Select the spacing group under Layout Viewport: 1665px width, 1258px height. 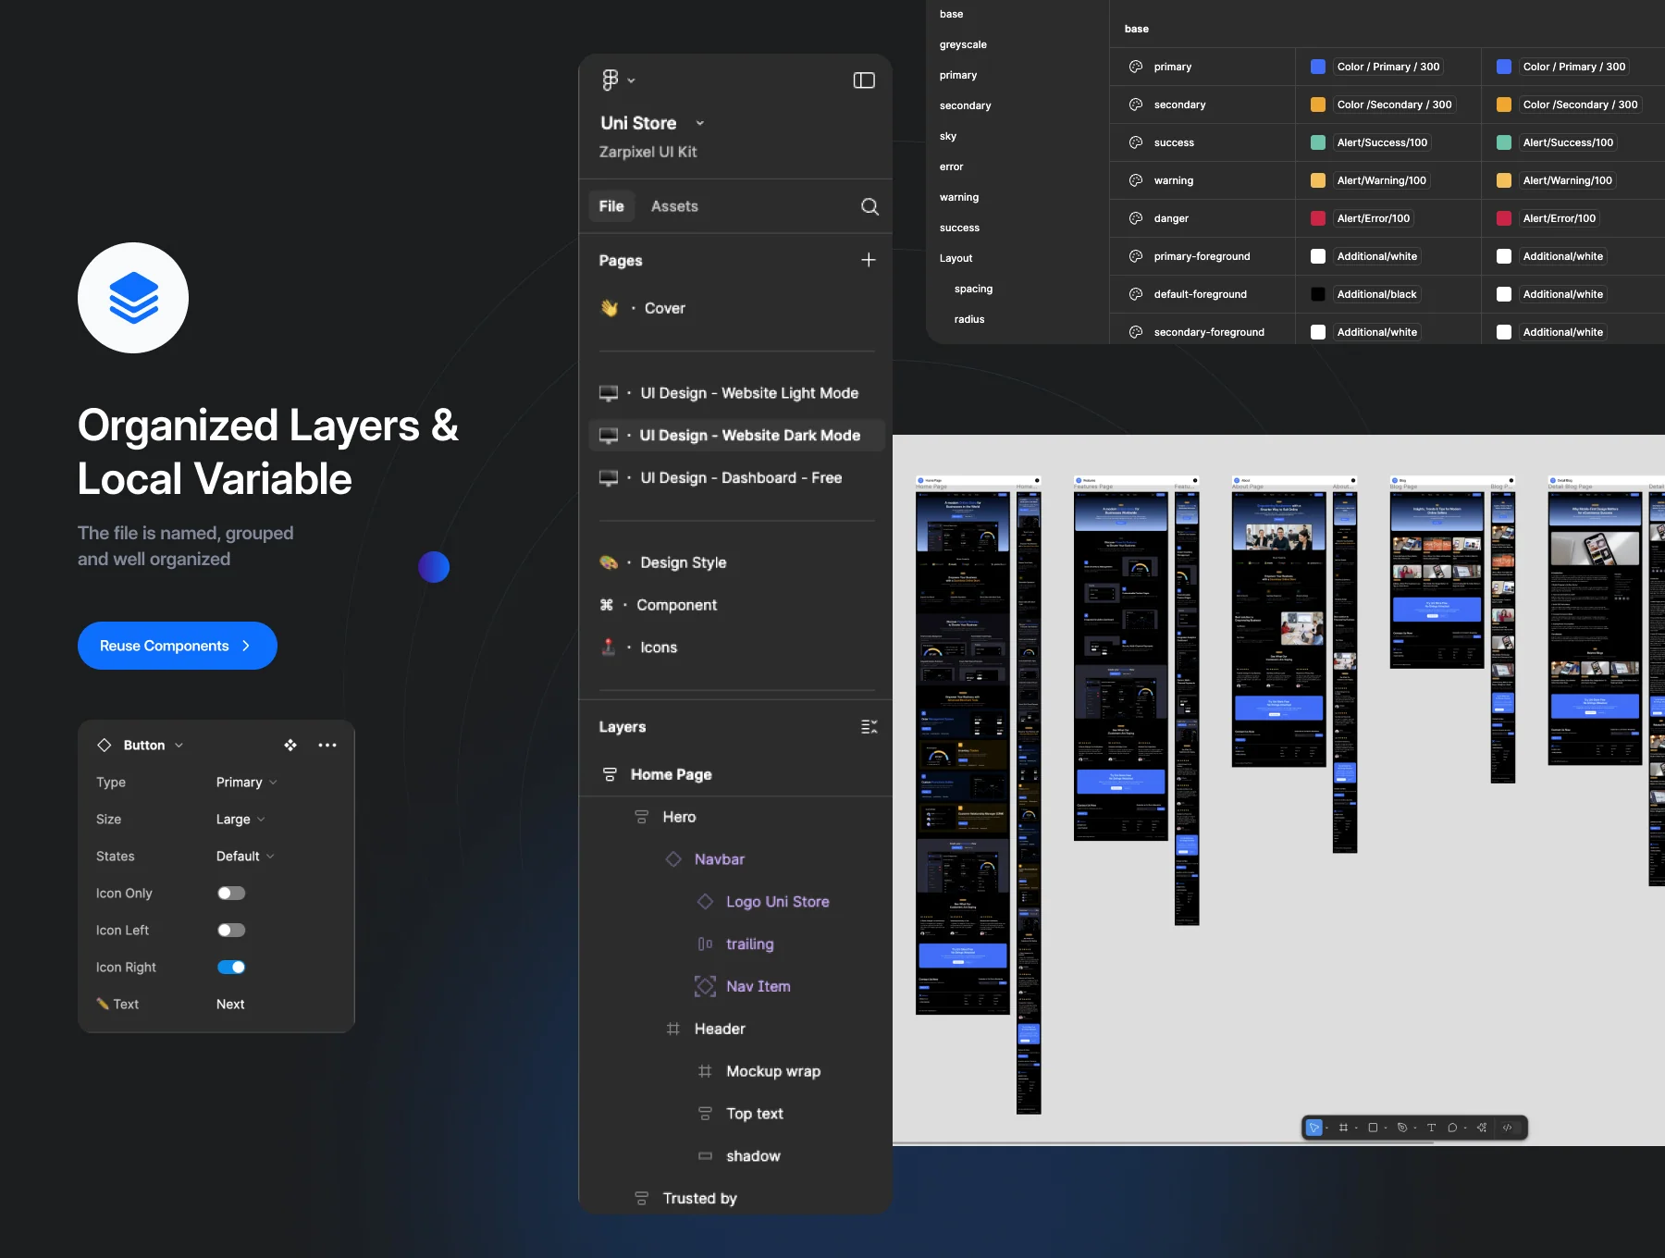[973, 289]
